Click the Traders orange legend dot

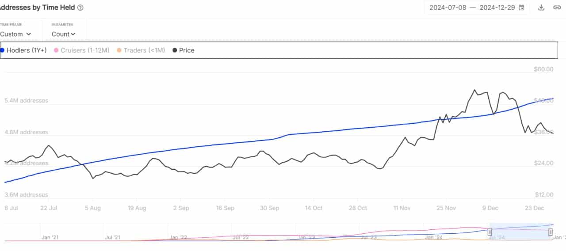coord(119,50)
